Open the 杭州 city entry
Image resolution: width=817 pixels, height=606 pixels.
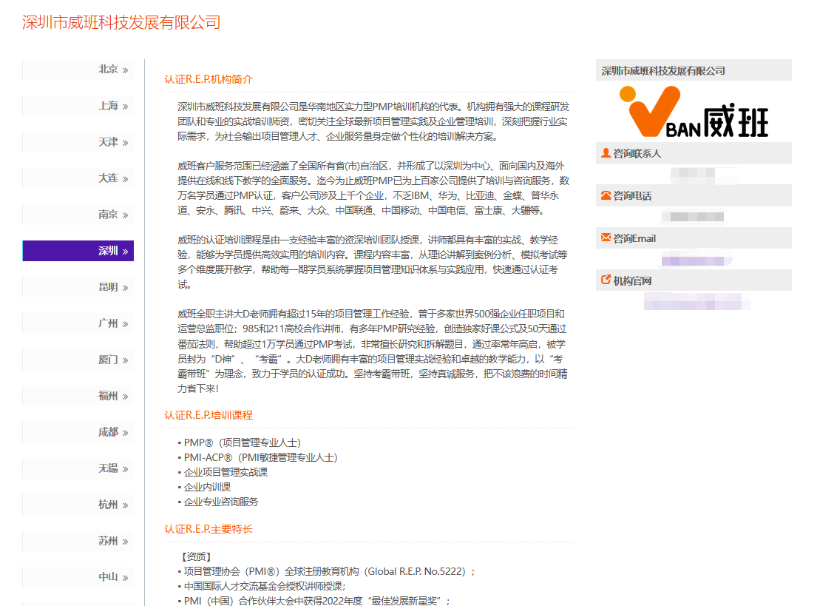coord(78,505)
